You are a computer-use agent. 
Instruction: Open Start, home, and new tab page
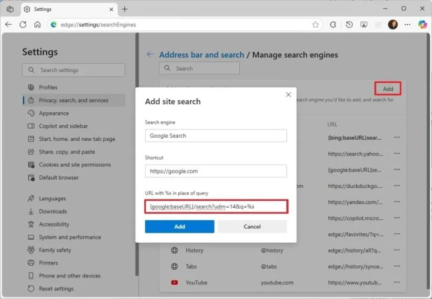pyautogui.click(x=73, y=139)
